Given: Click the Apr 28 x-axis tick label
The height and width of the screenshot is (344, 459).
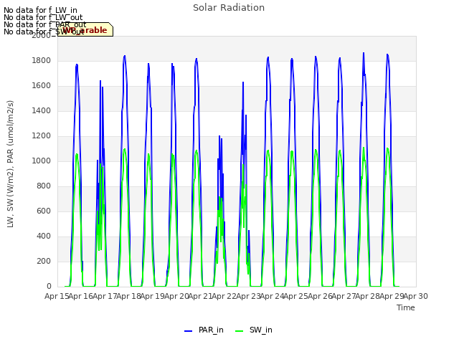Looking at the screenshot, I should coord(368,296).
